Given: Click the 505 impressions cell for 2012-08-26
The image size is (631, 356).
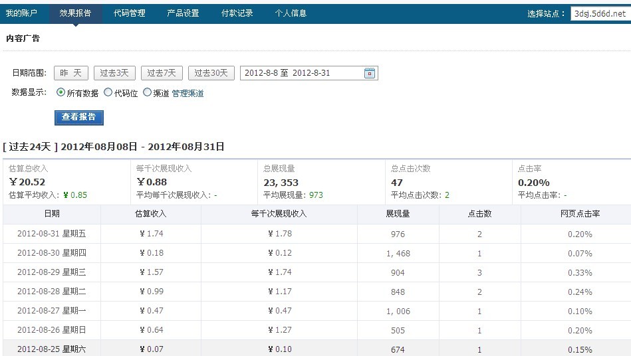Looking at the screenshot, I should 398,331.
